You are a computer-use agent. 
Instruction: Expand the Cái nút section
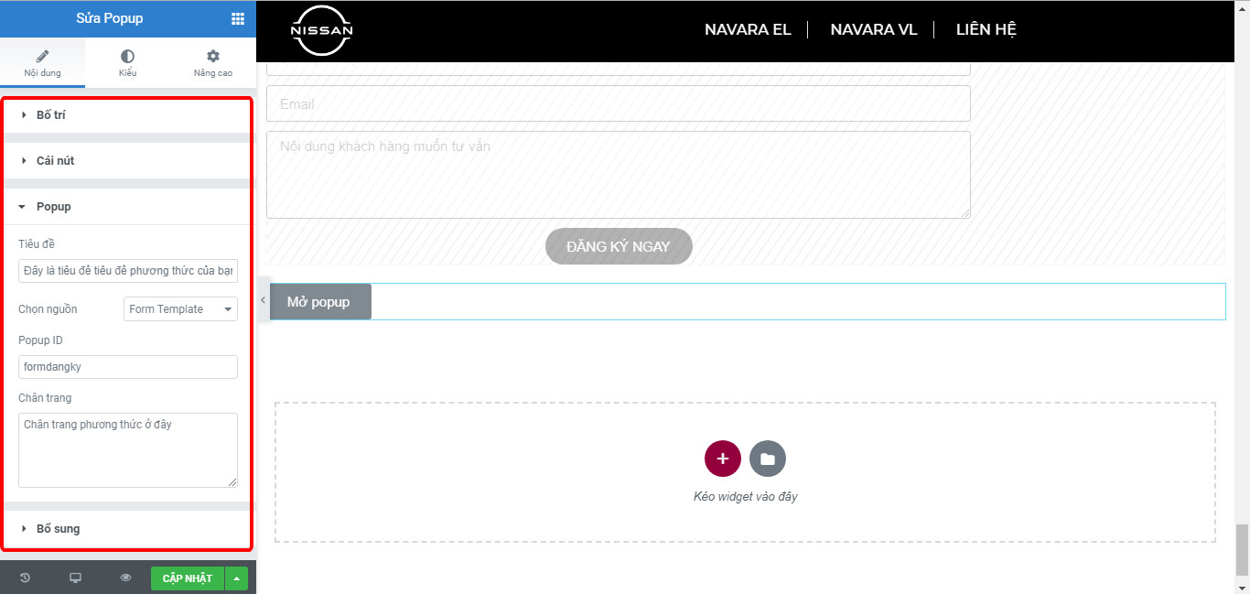tap(55, 161)
